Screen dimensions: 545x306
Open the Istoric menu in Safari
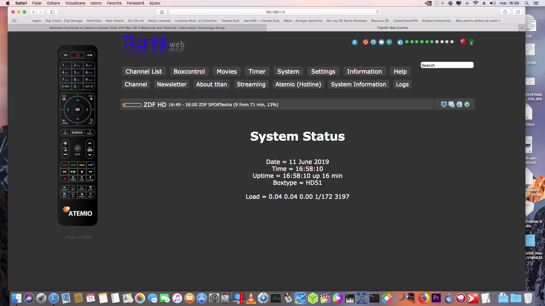[x=96, y=3]
